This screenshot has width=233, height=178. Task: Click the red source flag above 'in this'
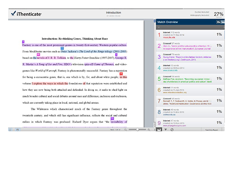click(x=121, y=74)
